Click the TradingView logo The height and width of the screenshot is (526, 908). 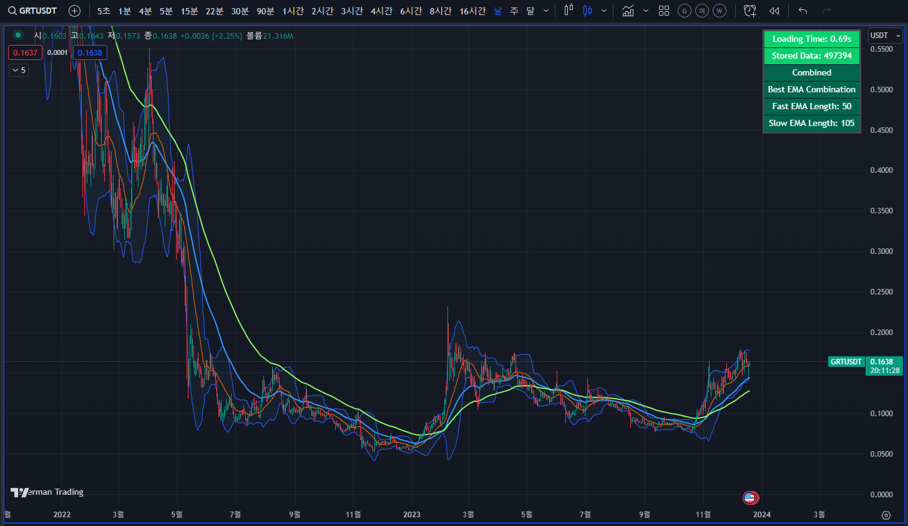(20, 492)
